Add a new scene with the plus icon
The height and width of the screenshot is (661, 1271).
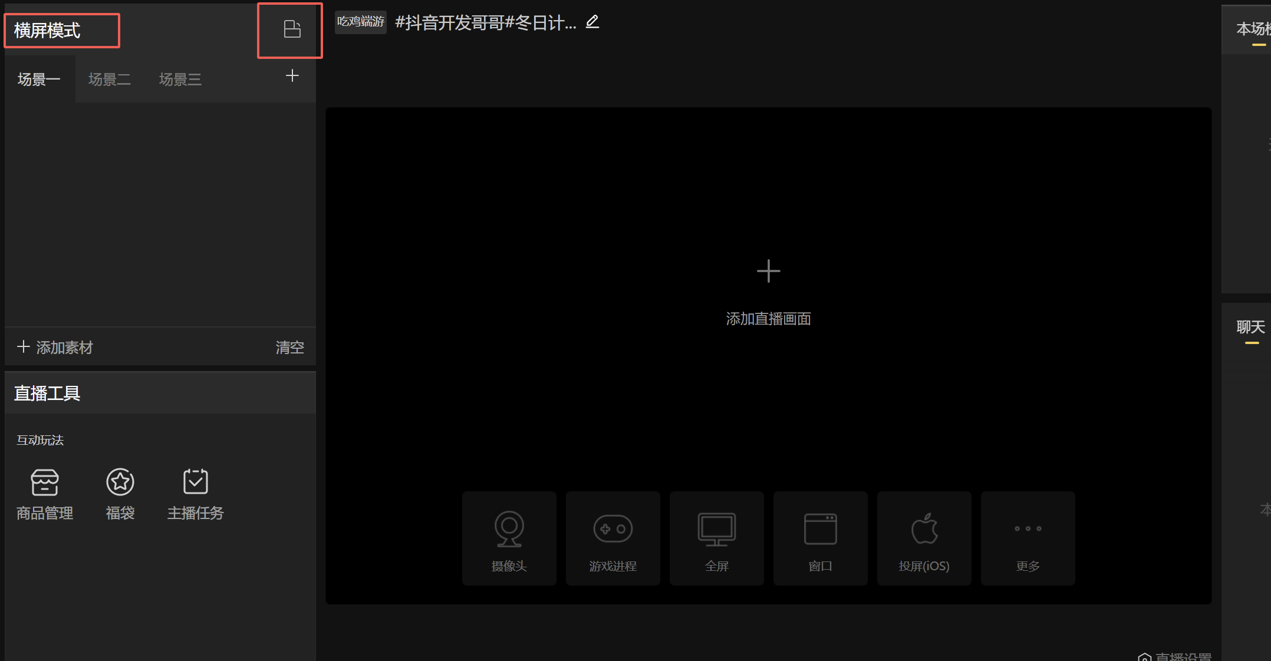(x=292, y=76)
